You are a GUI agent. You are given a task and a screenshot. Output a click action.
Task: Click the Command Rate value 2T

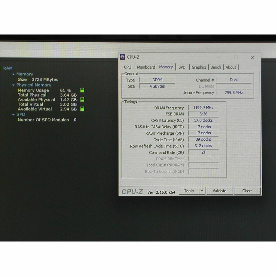[x=203, y=152]
